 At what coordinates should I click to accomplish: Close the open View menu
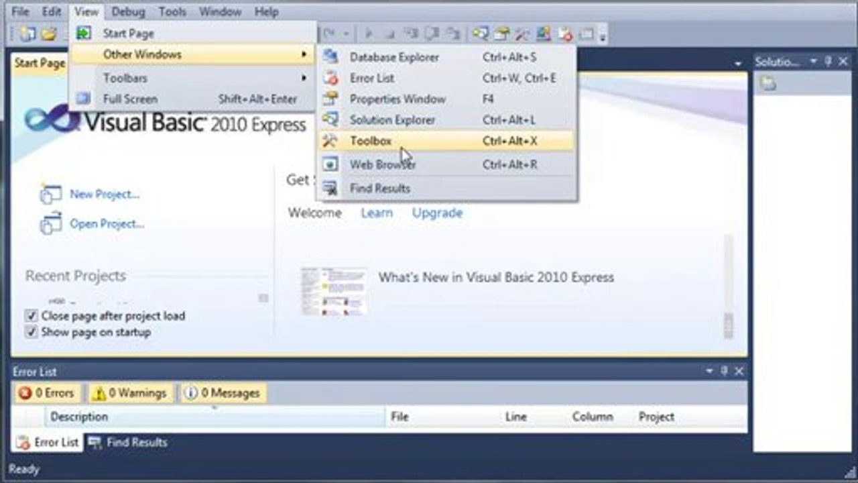(x=86, y=11)
